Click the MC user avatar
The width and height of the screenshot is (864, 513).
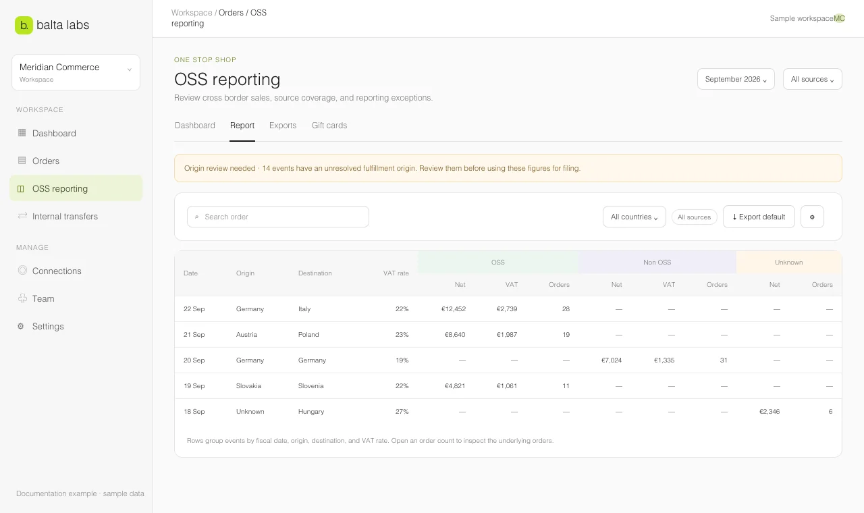839,18
